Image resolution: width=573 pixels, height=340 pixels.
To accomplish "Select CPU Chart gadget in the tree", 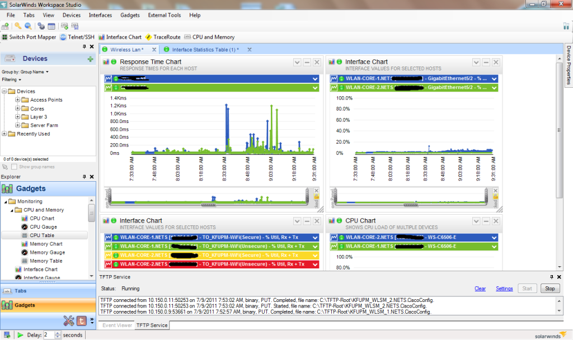I will (42, 219).
